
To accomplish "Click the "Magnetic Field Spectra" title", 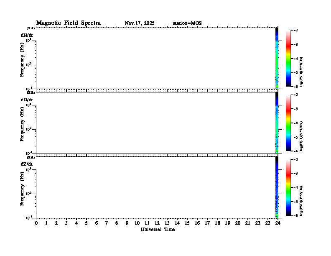I will click(69, 23).
